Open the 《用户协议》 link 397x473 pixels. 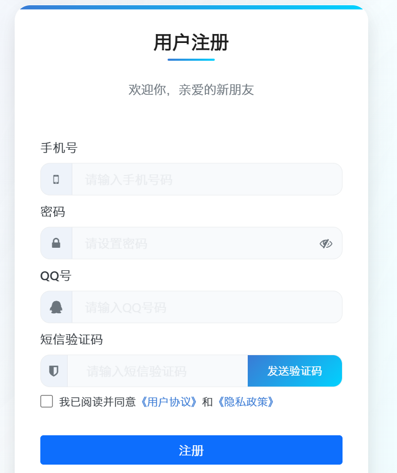point(169,402)
